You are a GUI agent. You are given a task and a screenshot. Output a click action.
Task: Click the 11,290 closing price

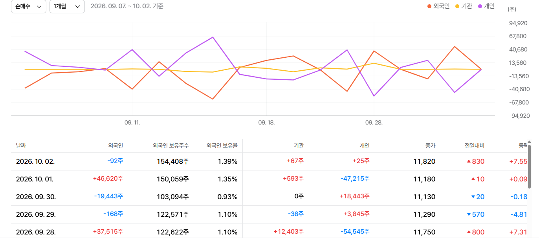[x=424, y=214]
